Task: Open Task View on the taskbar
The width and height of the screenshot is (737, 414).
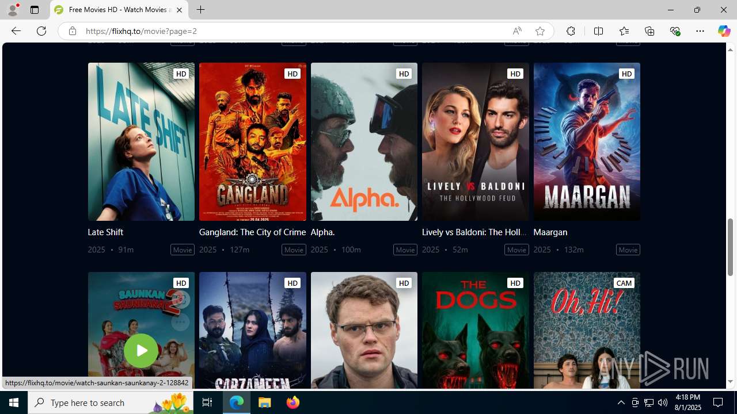Action: pos(207,402)
